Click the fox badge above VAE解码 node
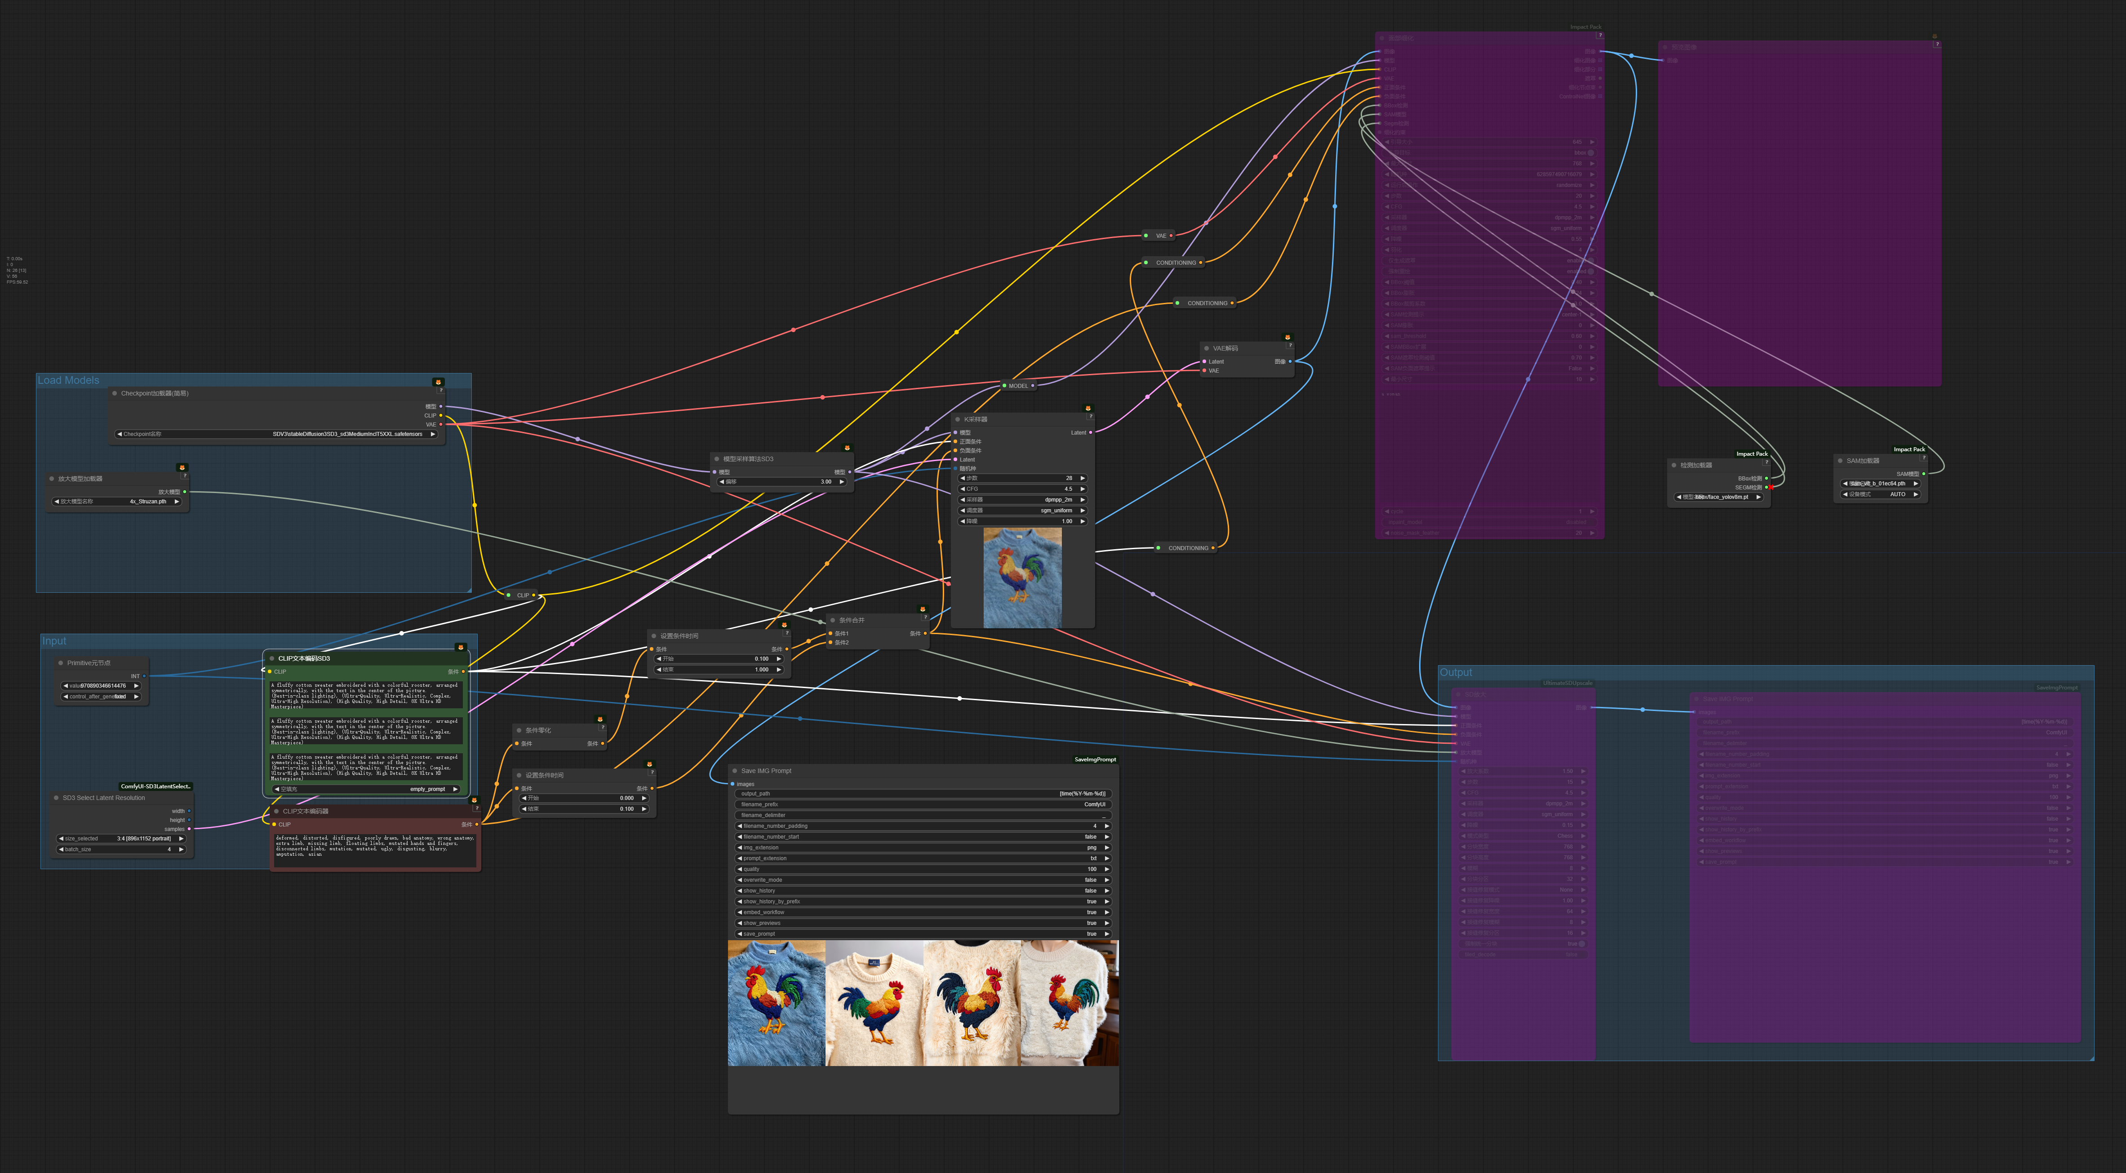 coord(1287,338)
